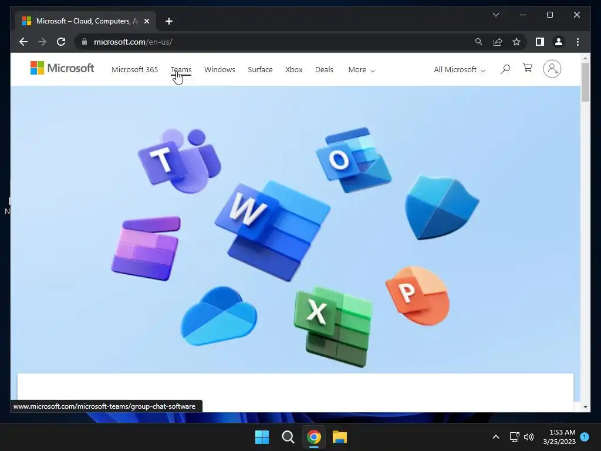Open the Xbox nav link
The width and height of the screenshot is (601, 451).
coord(294,69)
